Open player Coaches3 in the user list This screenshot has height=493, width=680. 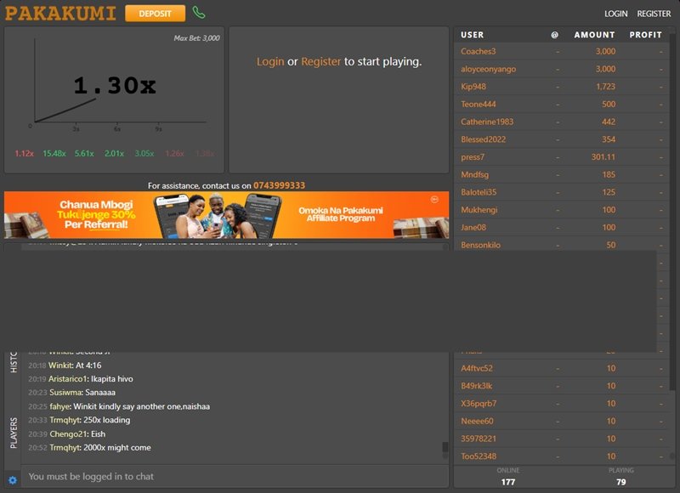pyautogui.click(x=479, y=51)
